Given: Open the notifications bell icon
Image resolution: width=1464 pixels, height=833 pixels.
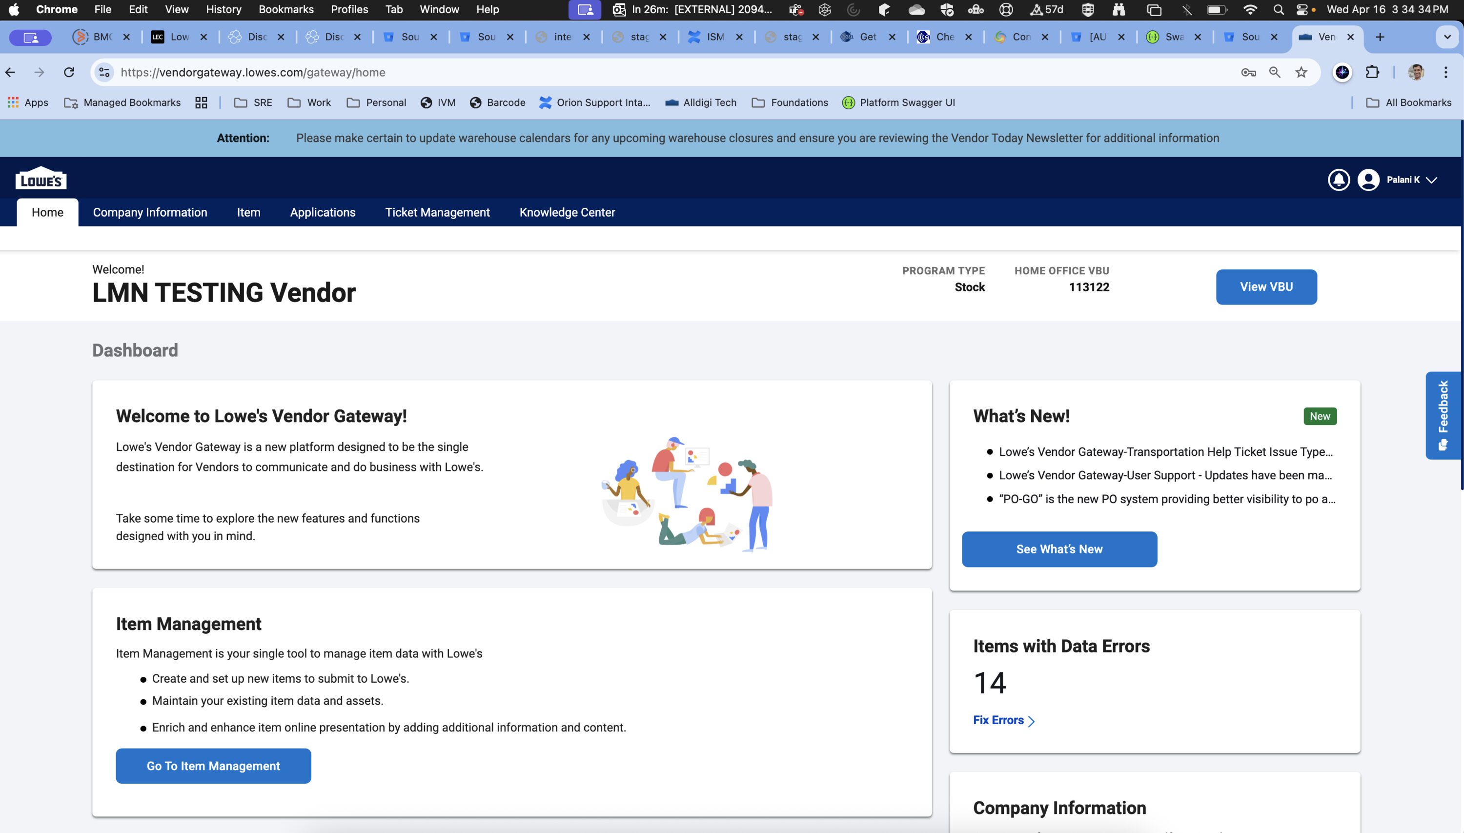Looking at the screenshot, I should [1339, 180].
